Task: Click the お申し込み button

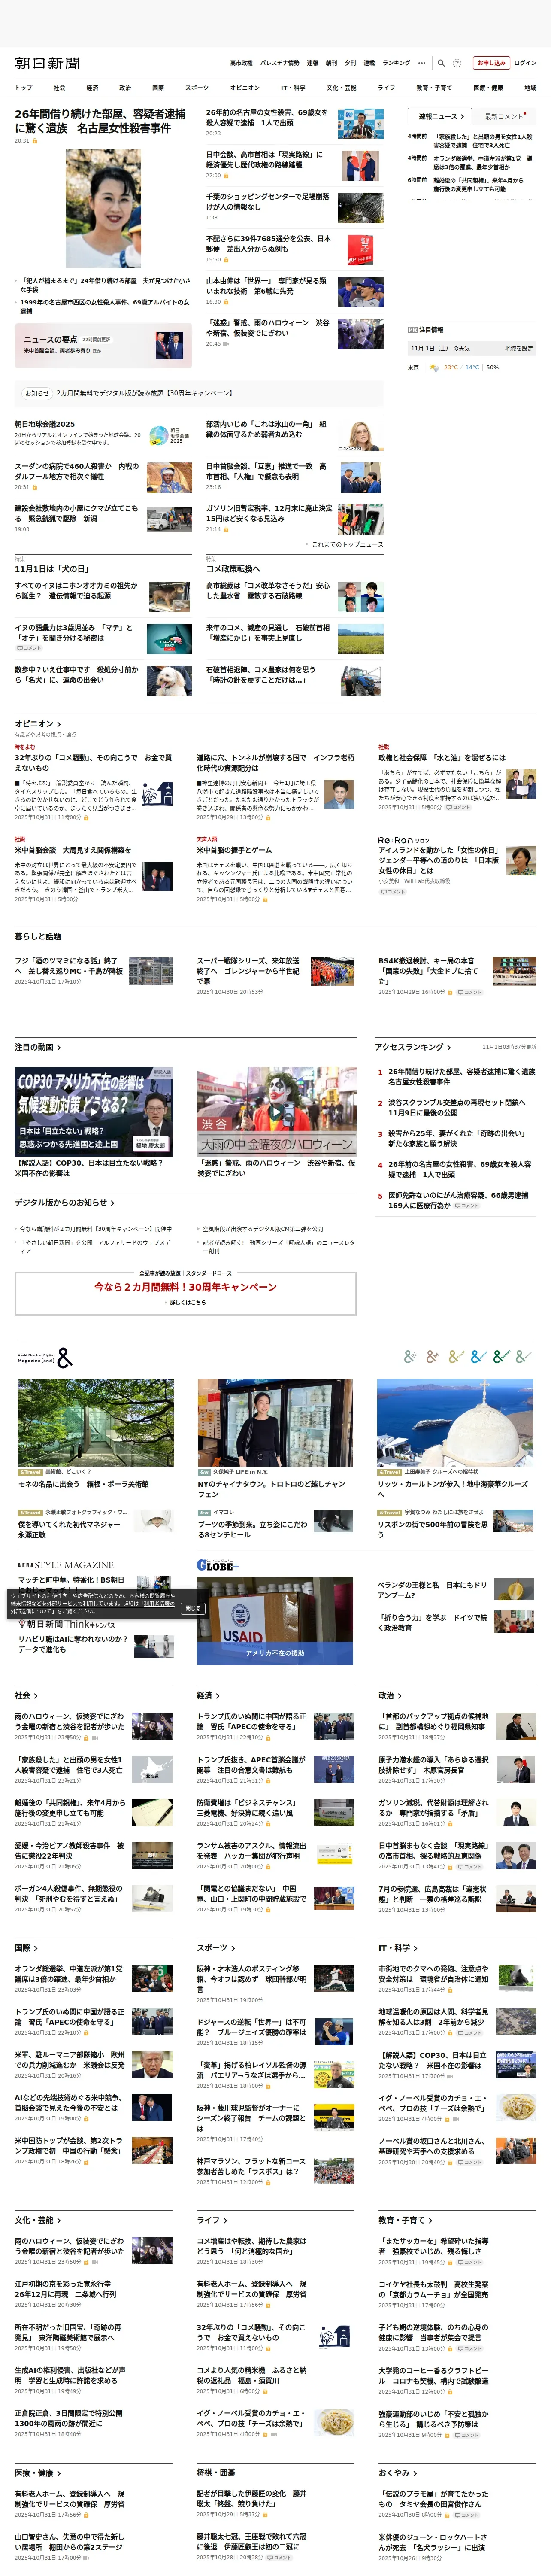Action: (491, 63)
